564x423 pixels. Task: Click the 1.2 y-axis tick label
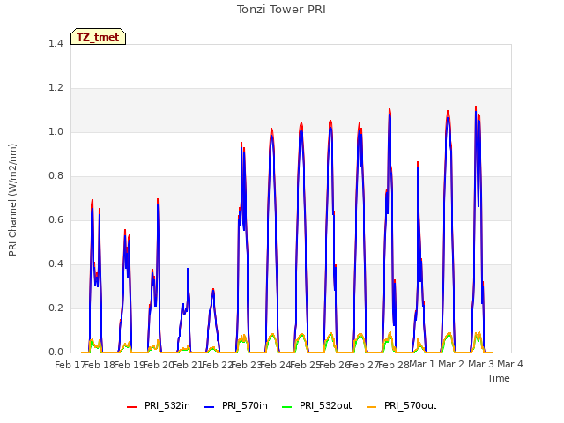[56, 88]
